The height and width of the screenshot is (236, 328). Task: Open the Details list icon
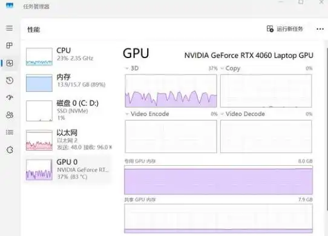pos(10,133)
